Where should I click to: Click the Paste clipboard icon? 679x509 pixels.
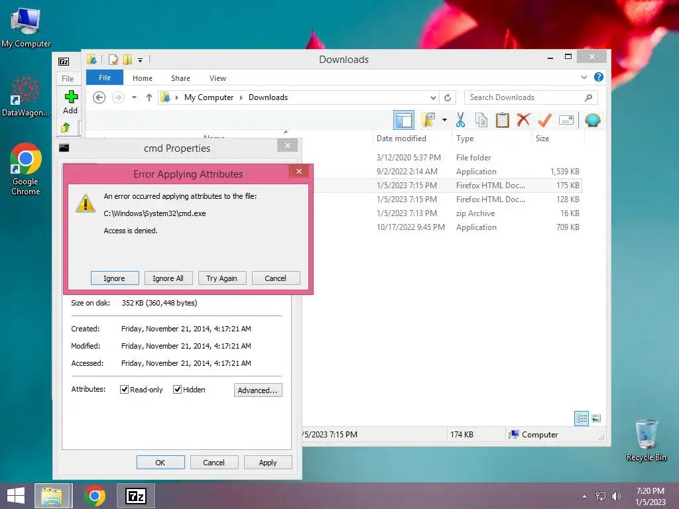(503, 120)
